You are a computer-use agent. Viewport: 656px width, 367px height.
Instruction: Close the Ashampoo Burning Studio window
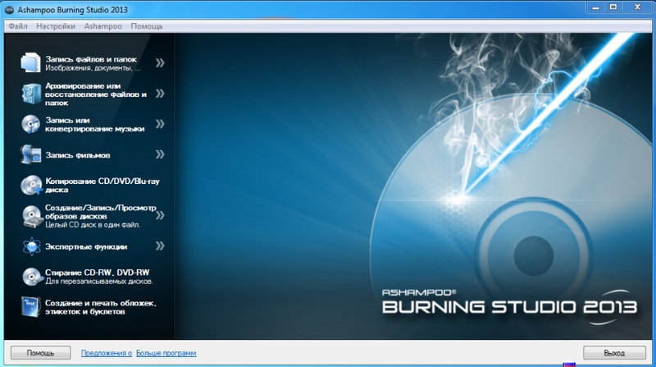click(637, 7)
